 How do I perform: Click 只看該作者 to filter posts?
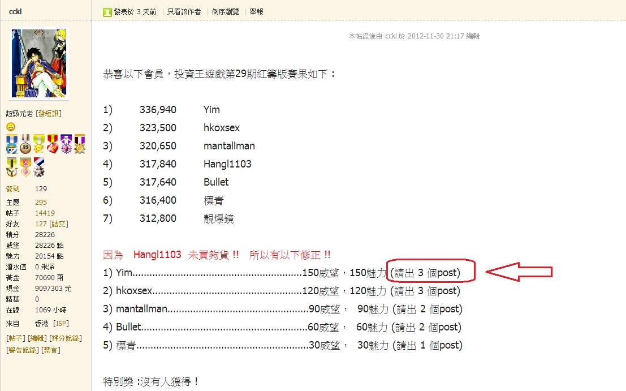tap(184, 11)
